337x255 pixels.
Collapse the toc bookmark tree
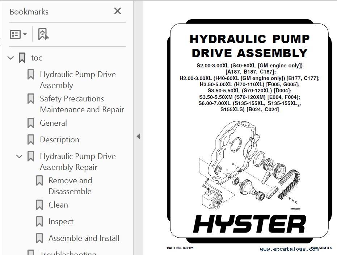pos(11,58)
